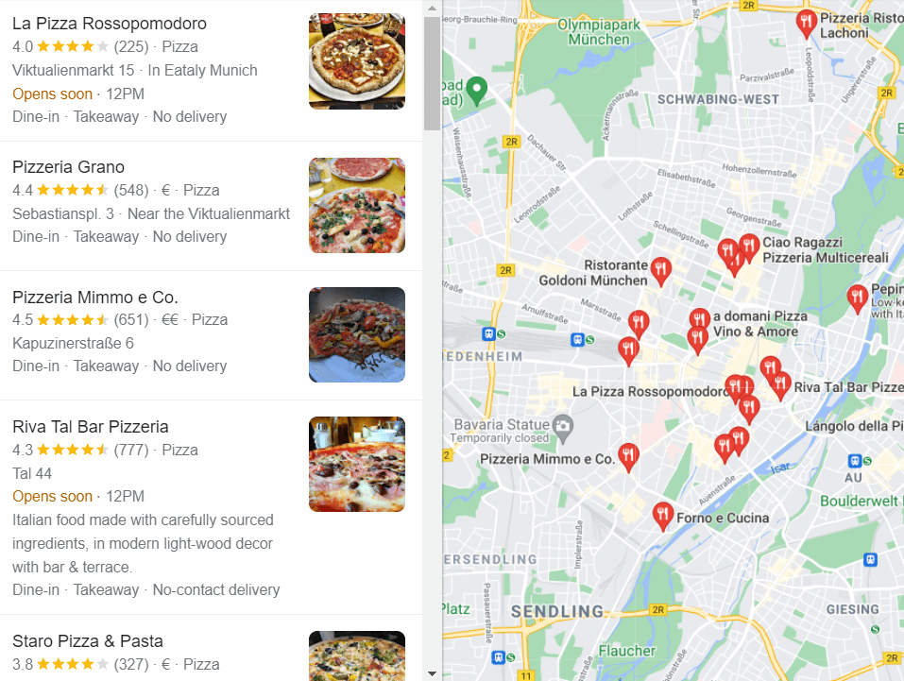This screenshot has width=904, height=681.
Task: Click the a domani Pizza map pin
Action: coord(699,320)
